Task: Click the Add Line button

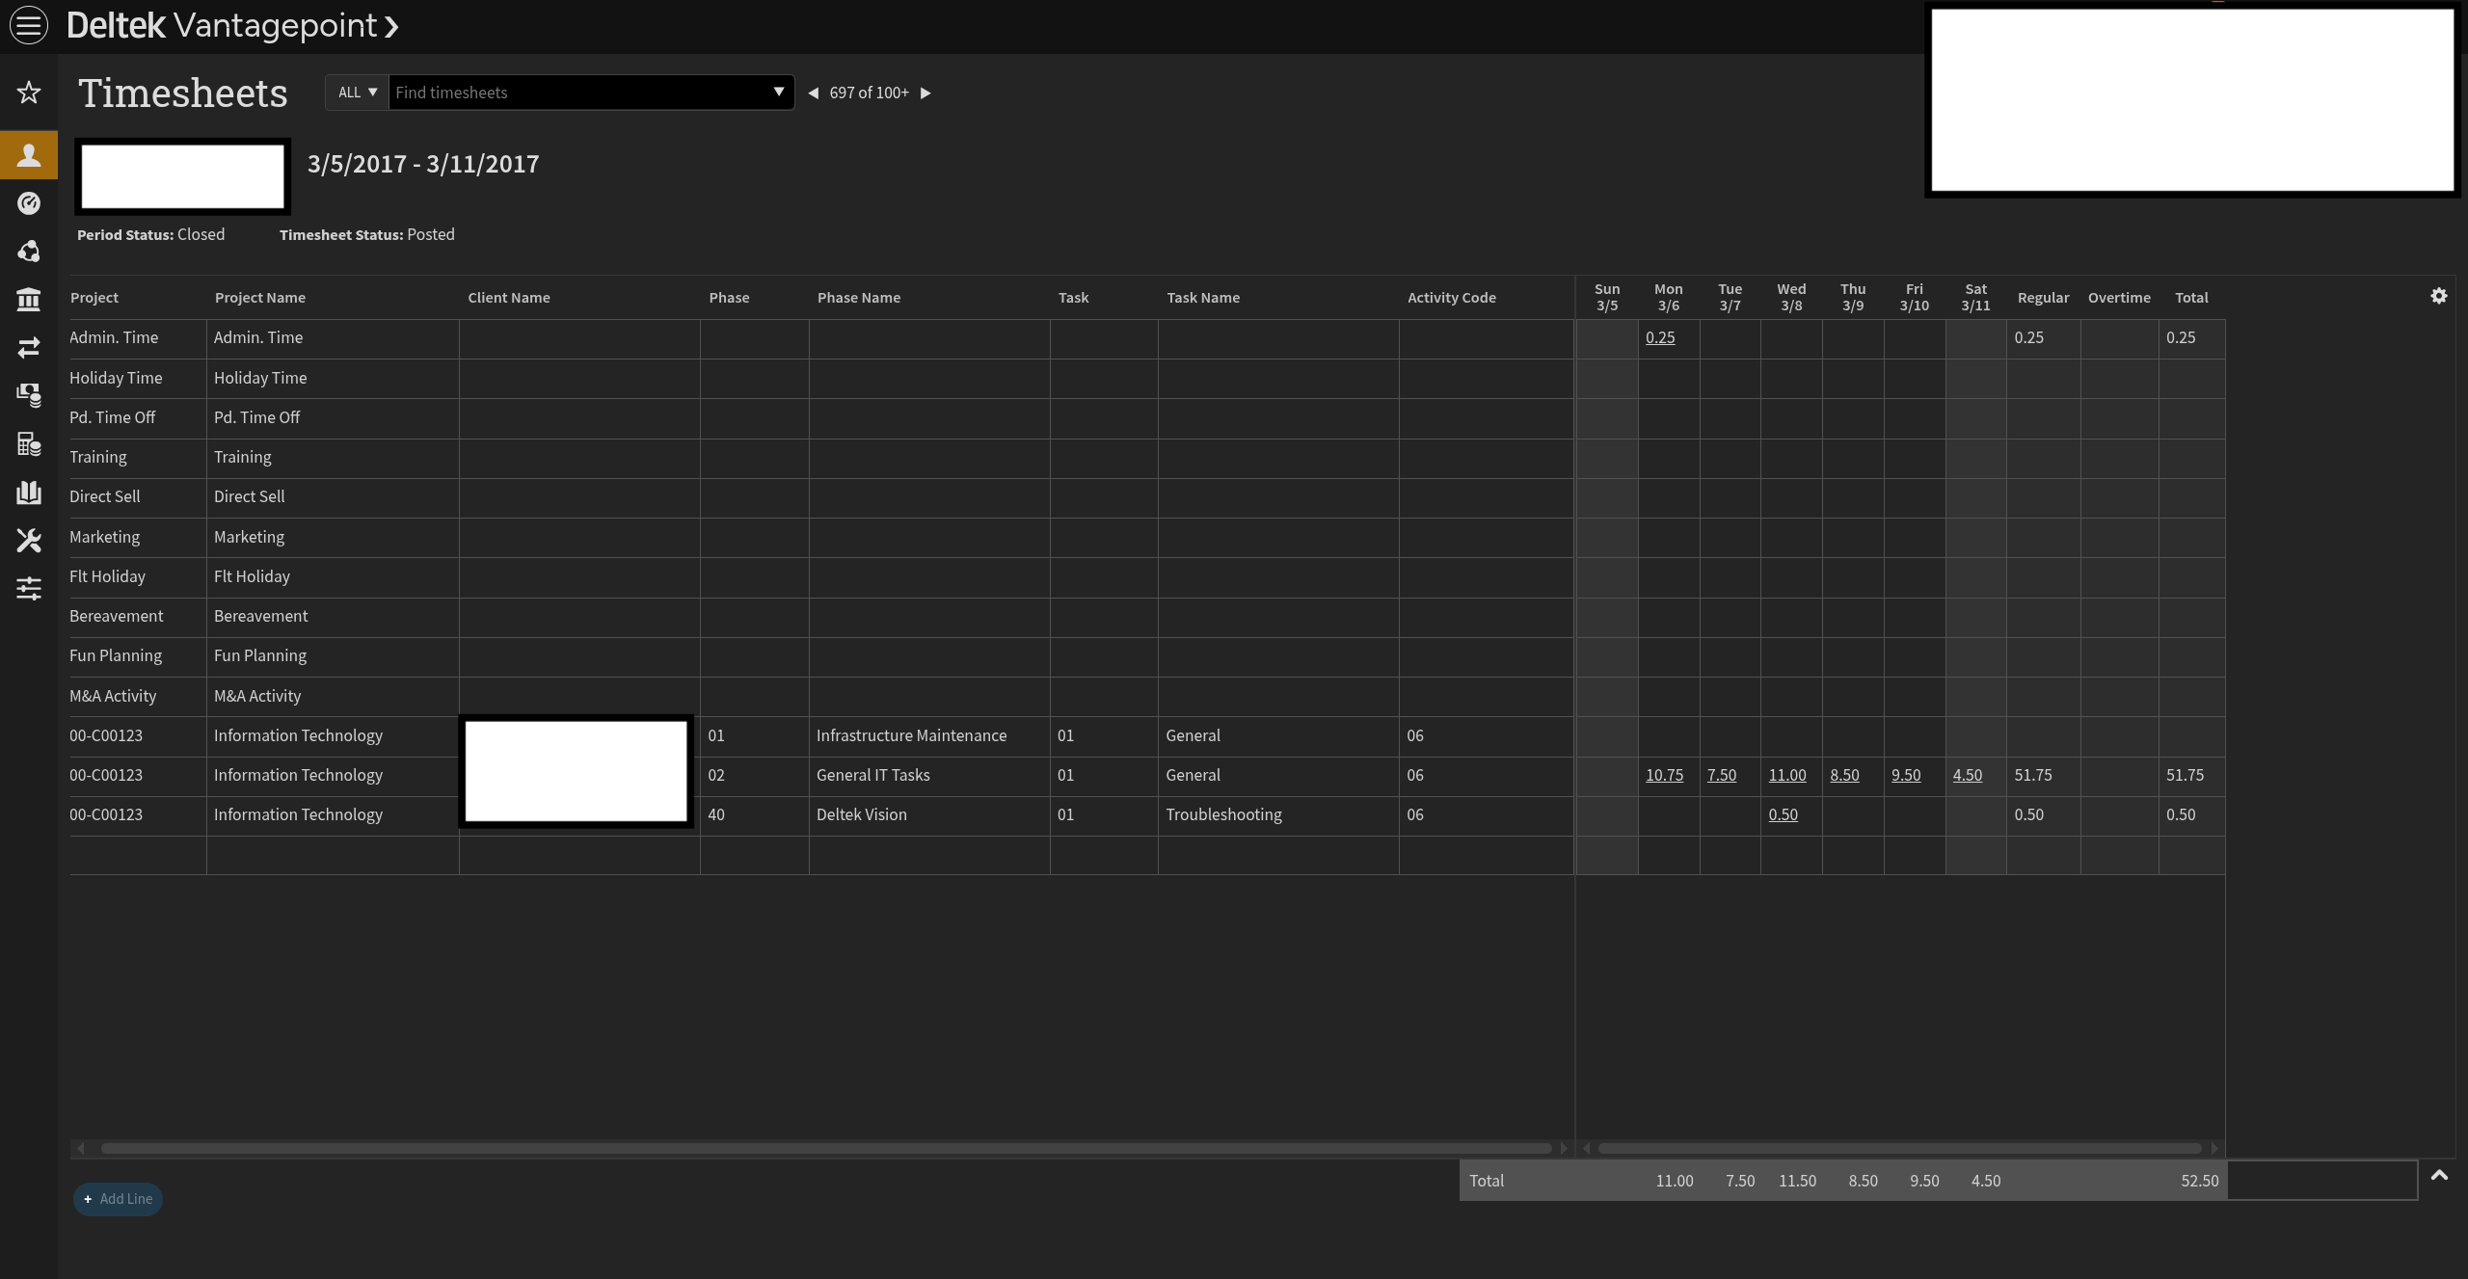Action: (118, 1199)
